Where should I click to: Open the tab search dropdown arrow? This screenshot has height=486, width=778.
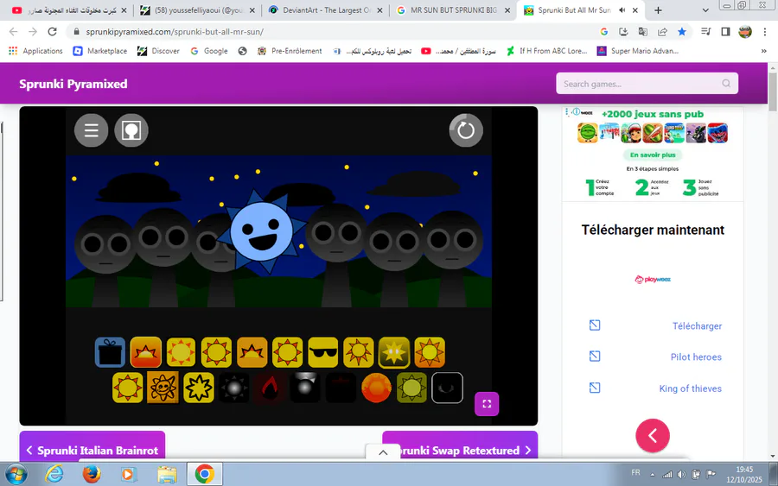point(705,9)
